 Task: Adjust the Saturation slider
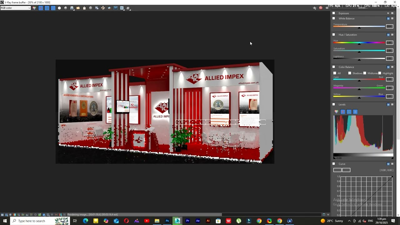[x=359, y=51]
